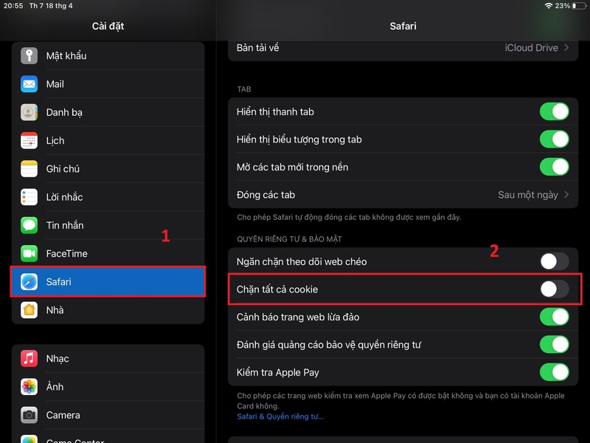Tap the FaceTime camera icon
Screen dimensions: 590x443
(x=29, y=253)
